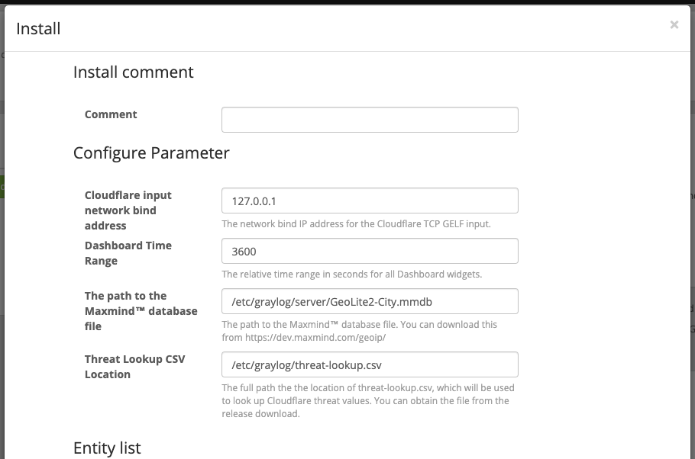Image resolution: width=695 pixels, height=459 pixels.
Task: Edit the Maxmind database file path field
Action: (370, 300)
